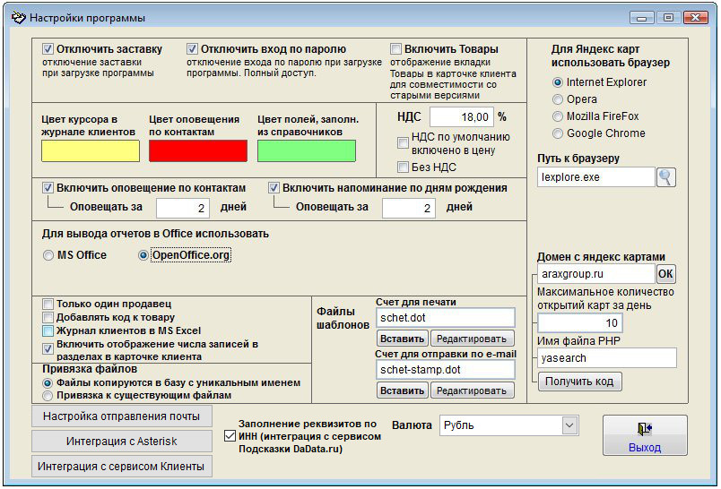Click the exit door icon on Выход
The width and height of the screenshot is (721, 489).
[x=645, y=429]
